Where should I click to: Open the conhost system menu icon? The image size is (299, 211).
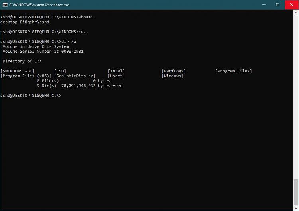point(5,4)
